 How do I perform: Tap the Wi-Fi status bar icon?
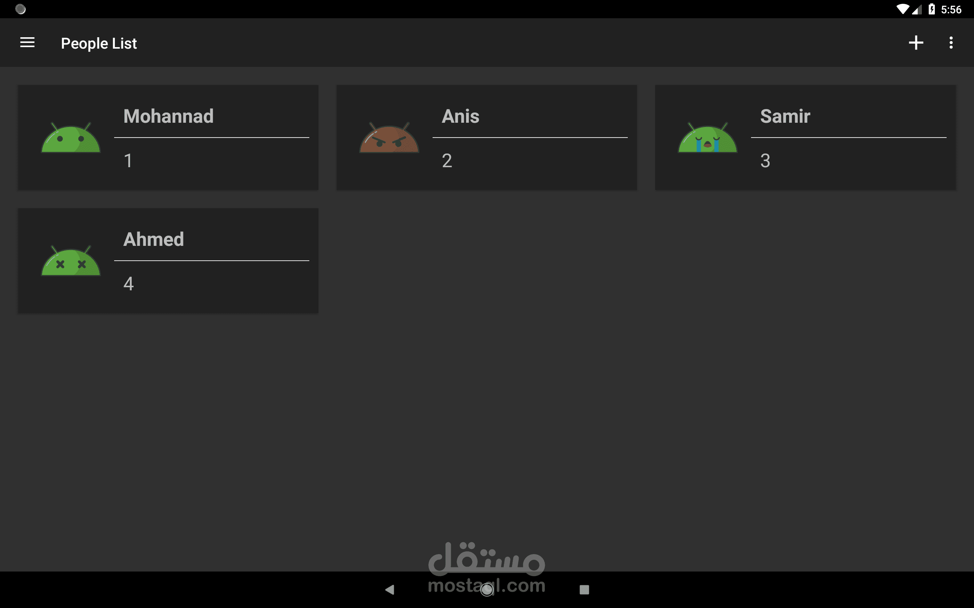[902, 9]
